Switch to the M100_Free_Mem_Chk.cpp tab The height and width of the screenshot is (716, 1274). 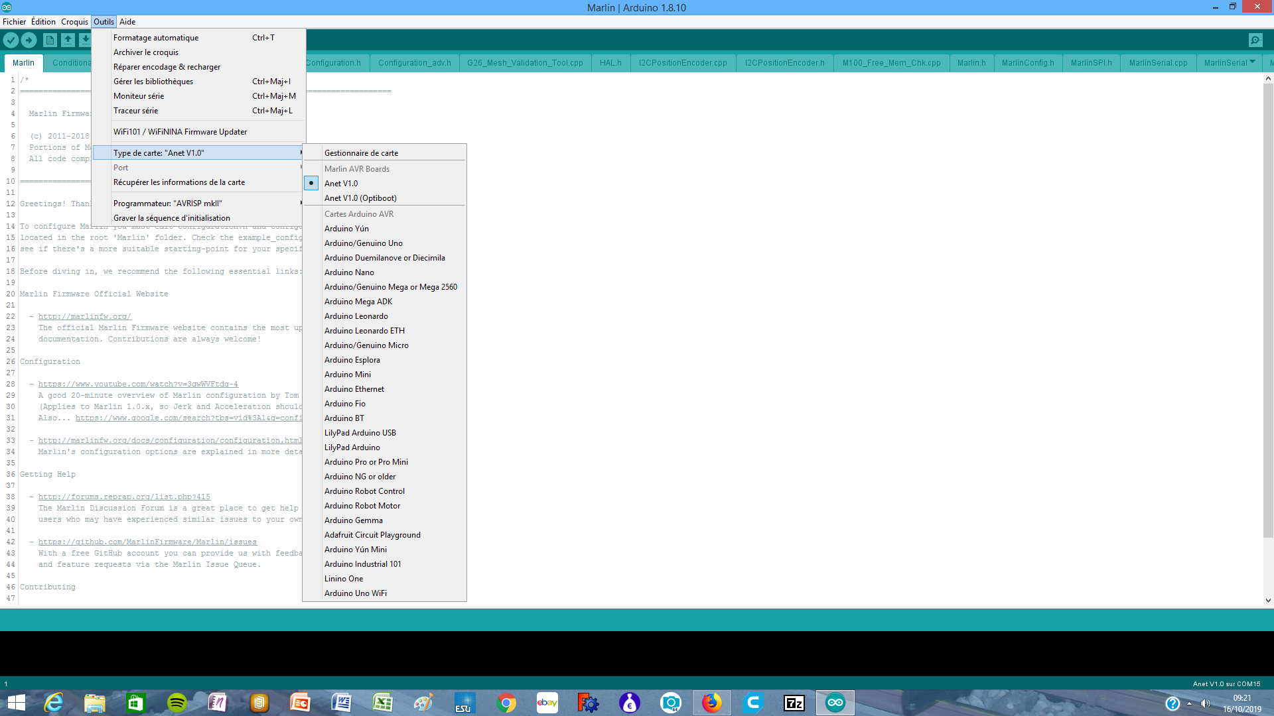(891, 63)
